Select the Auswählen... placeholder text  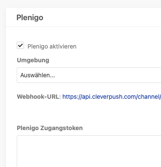click(x=38, y=75)
